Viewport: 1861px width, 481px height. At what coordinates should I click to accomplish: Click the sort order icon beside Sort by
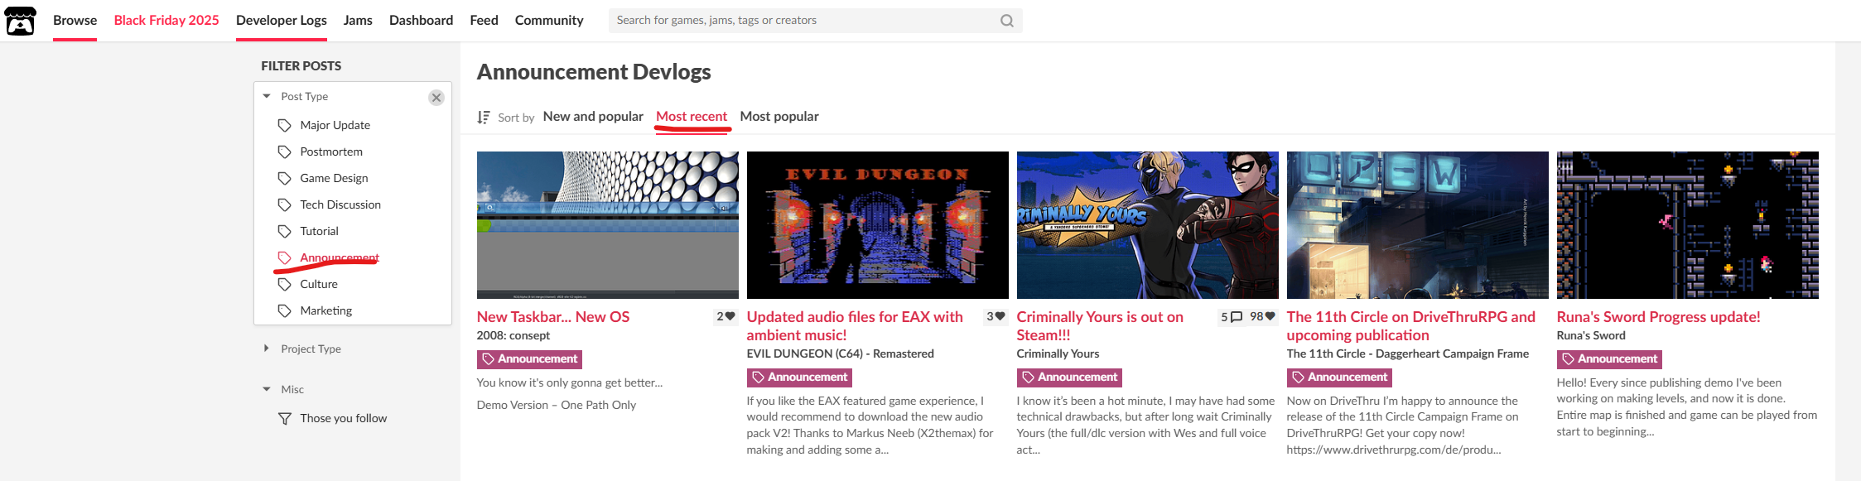tap(484, 118)
